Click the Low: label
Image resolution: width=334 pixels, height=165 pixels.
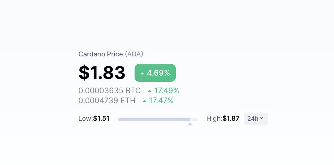[85, 118]
